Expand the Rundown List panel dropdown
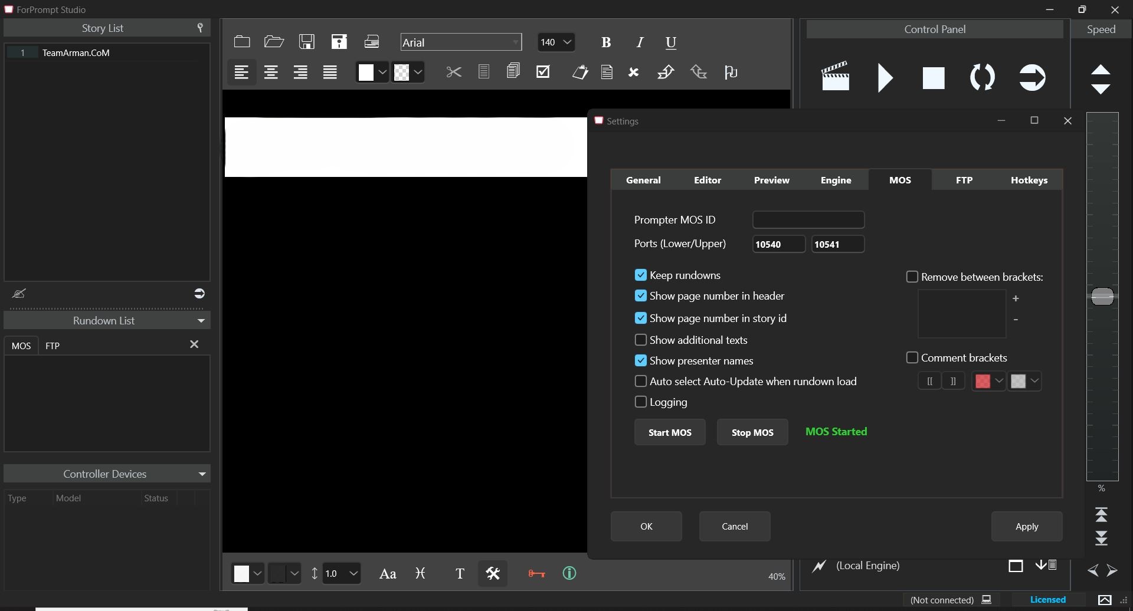The height and width of the screenshot is (611, 1133). click(201, 321)
